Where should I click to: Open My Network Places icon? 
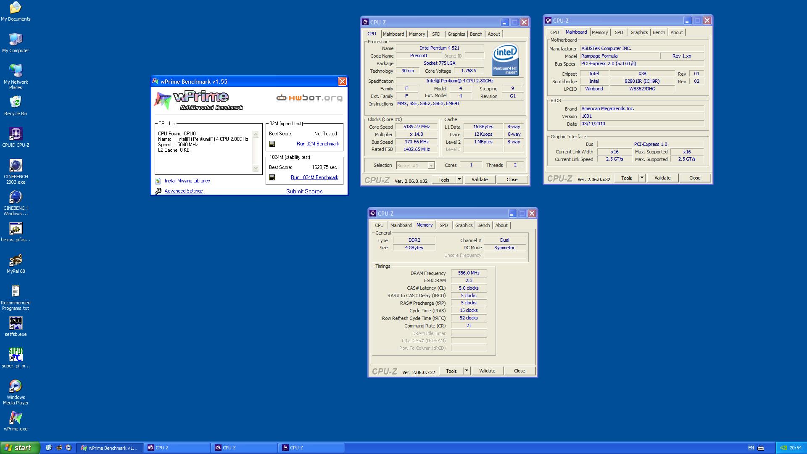tap(16, 77)
